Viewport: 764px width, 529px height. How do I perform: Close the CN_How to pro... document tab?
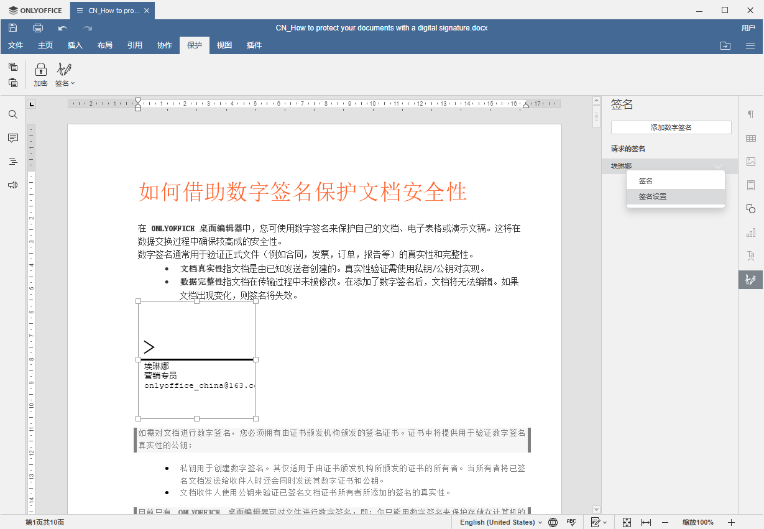146,11
